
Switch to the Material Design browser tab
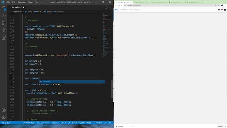(123, 2)
